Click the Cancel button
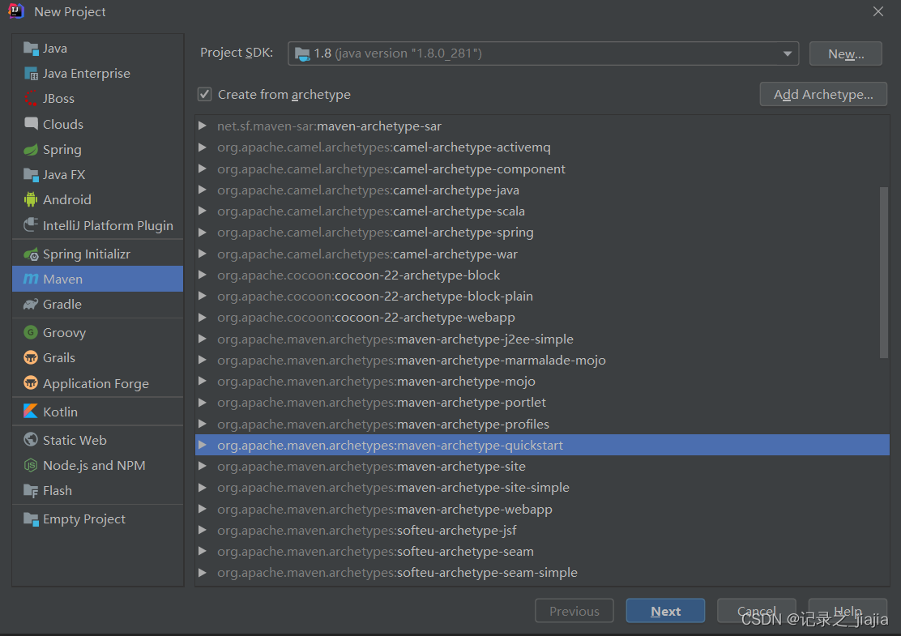This screenshot has width=901, height=636. tap(756, 611)
